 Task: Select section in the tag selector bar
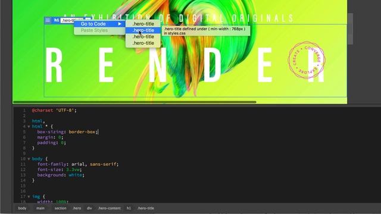pos(60,208)
